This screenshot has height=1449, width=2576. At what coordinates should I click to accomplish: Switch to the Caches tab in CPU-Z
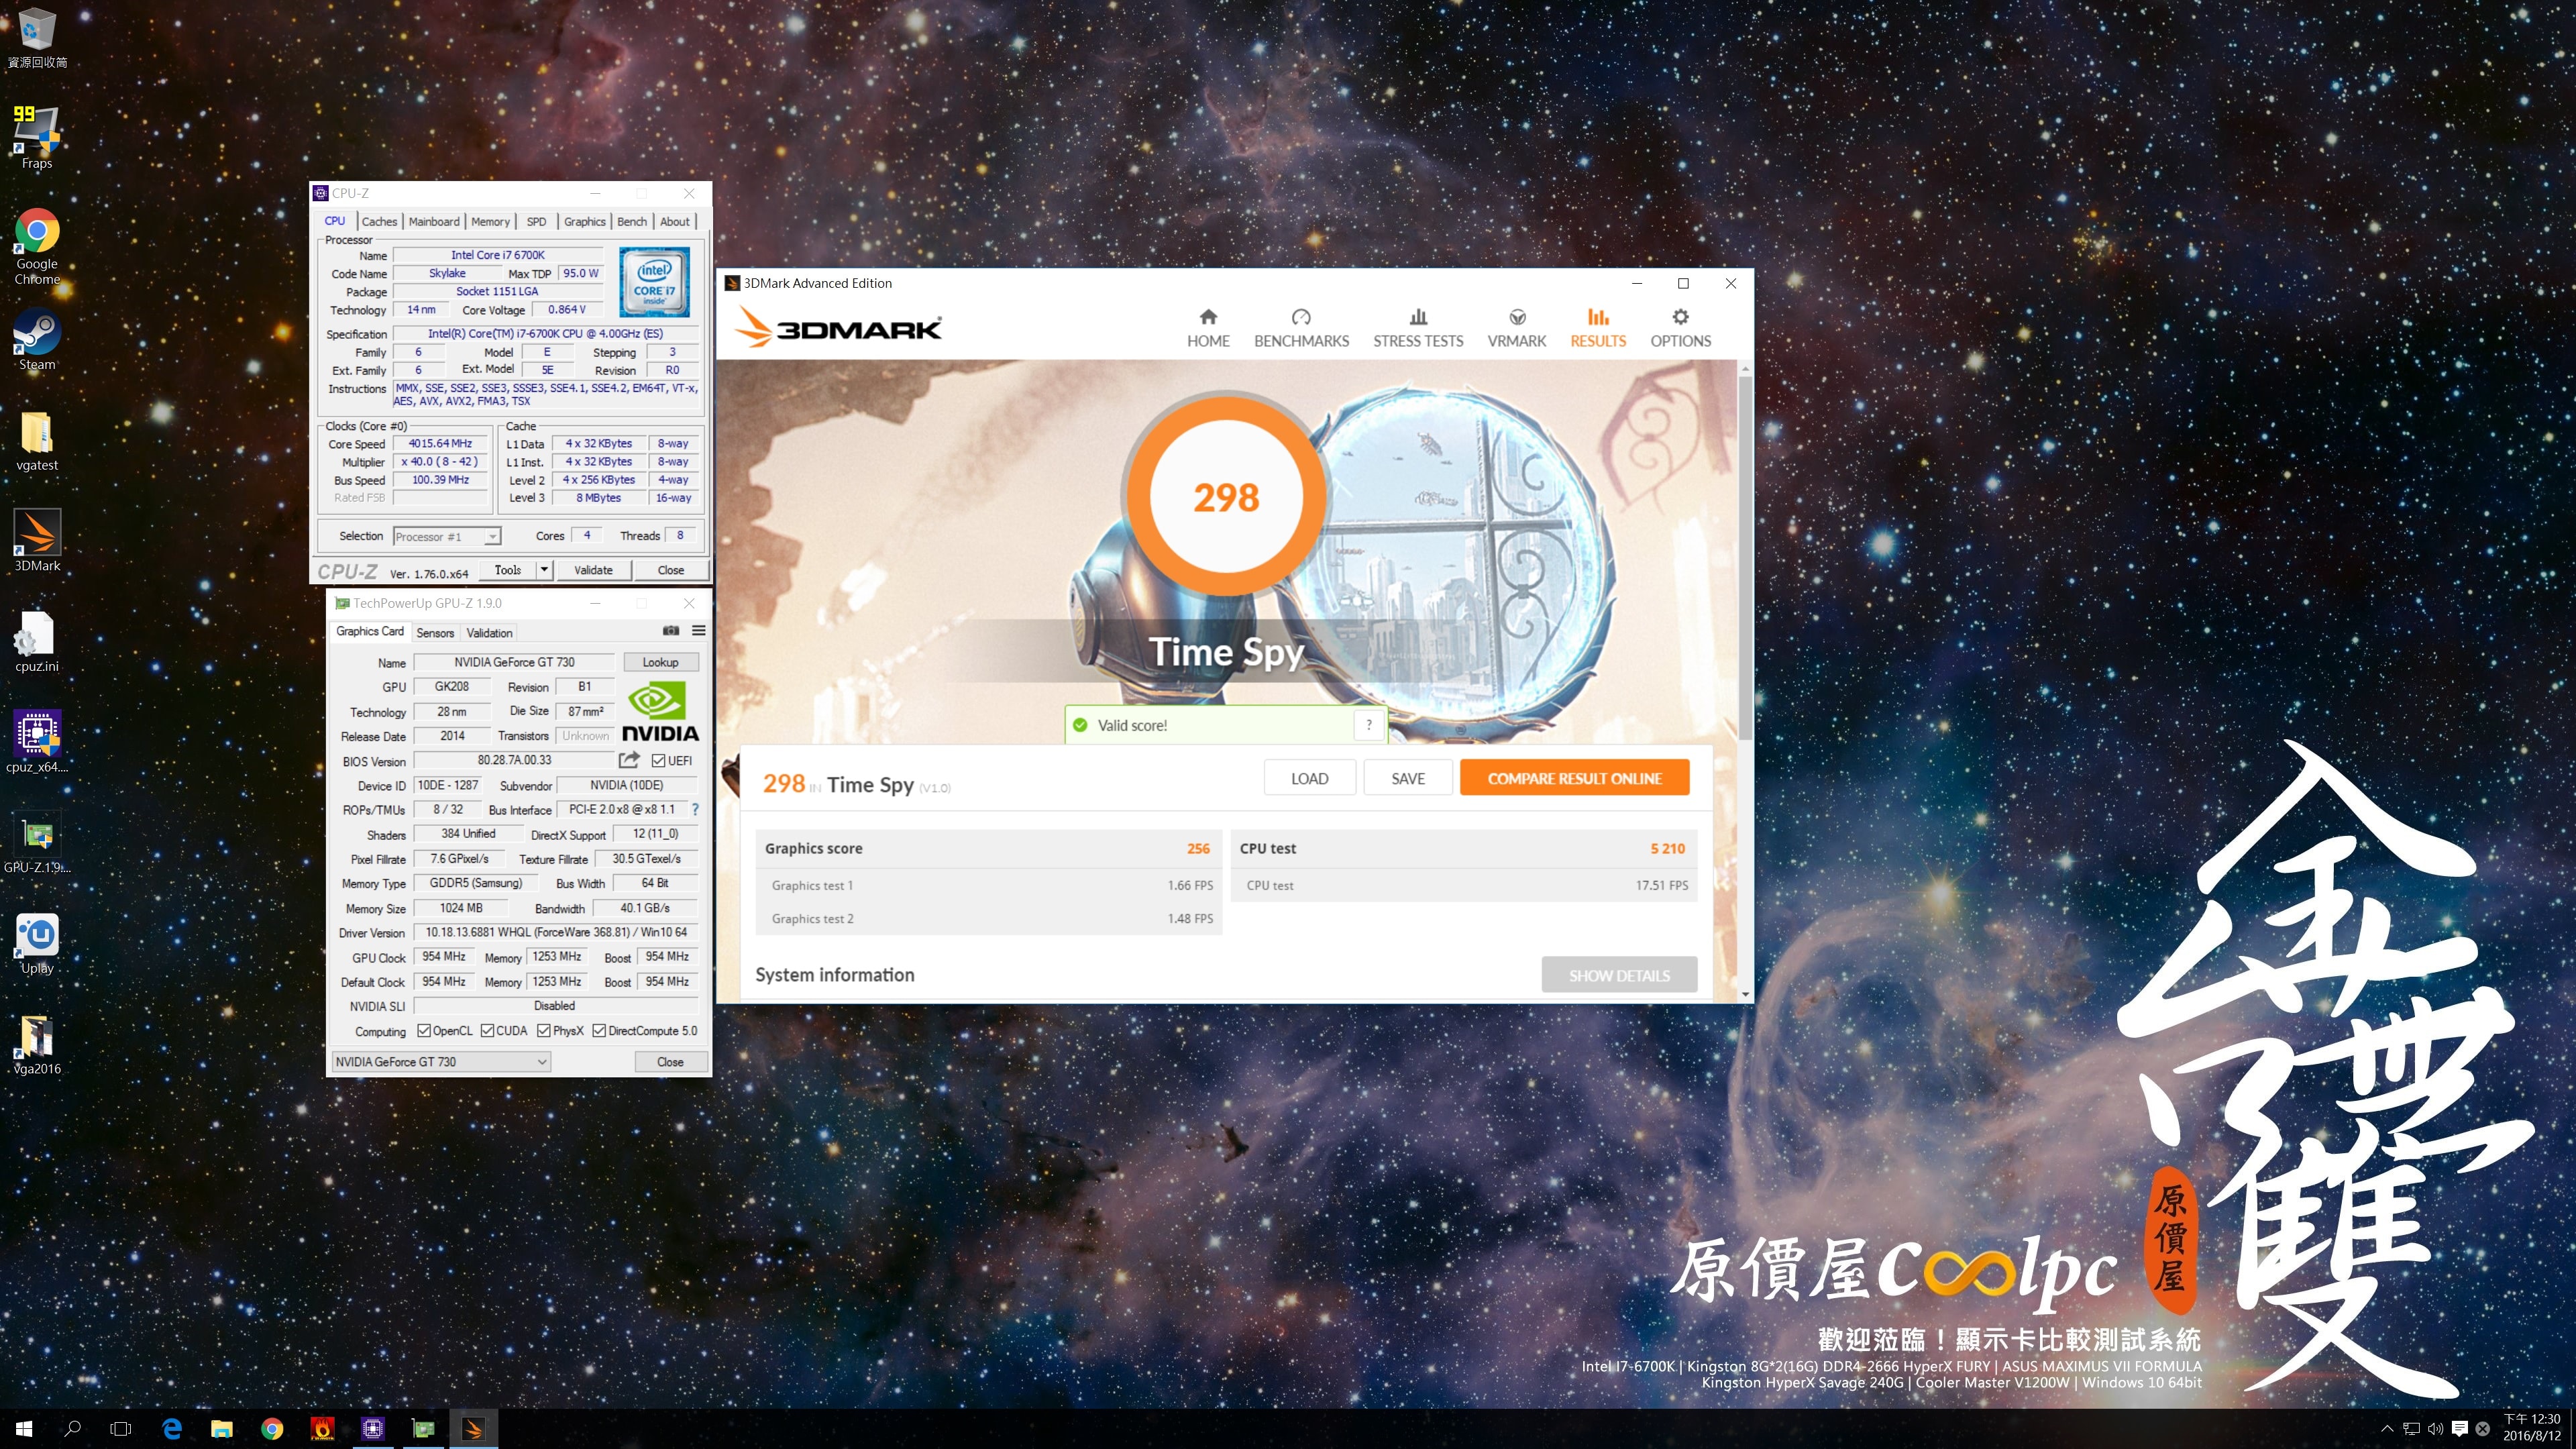coord(379,222)
